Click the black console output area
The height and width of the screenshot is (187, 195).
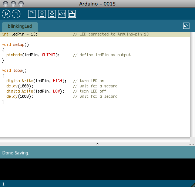click(x=98, y=169)
